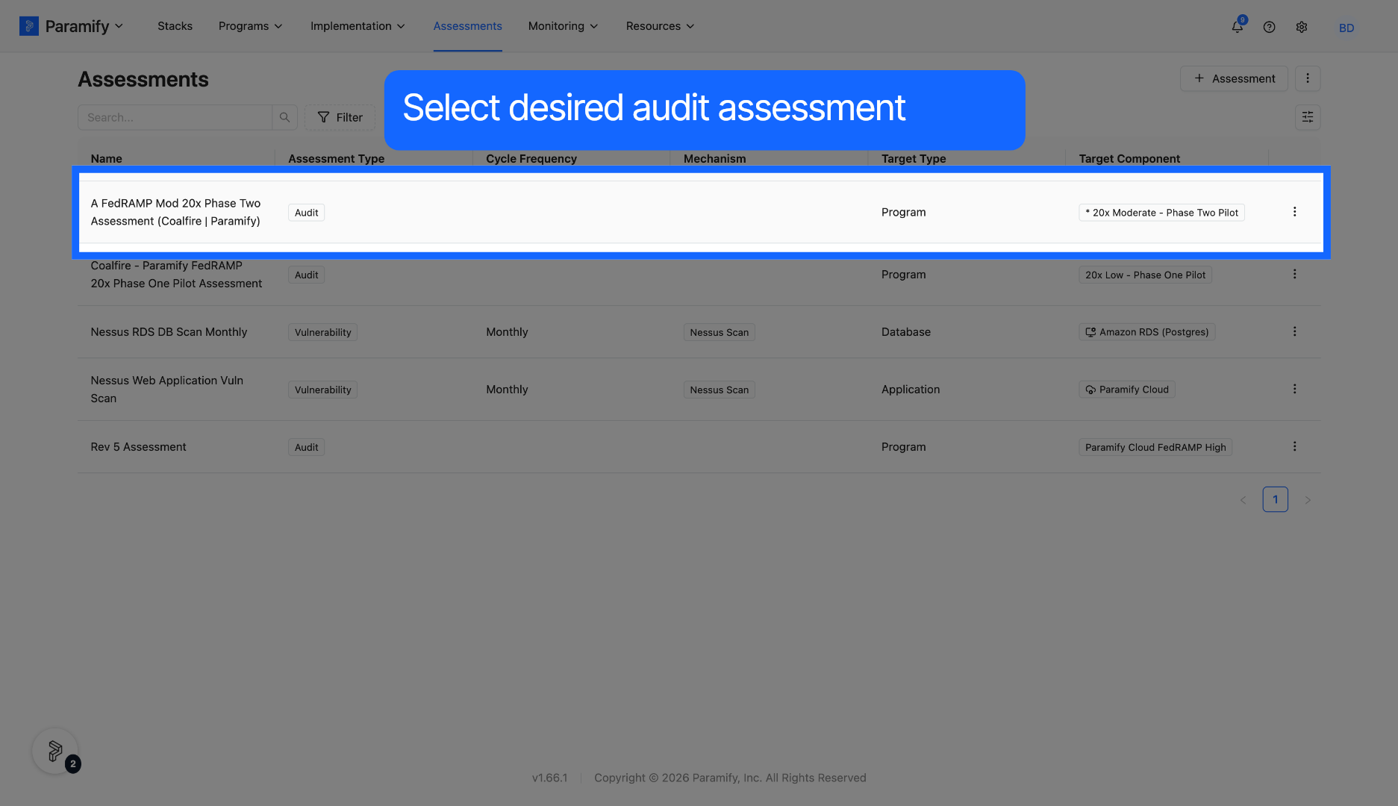Open the settings gear icon

pos(1302,27)
